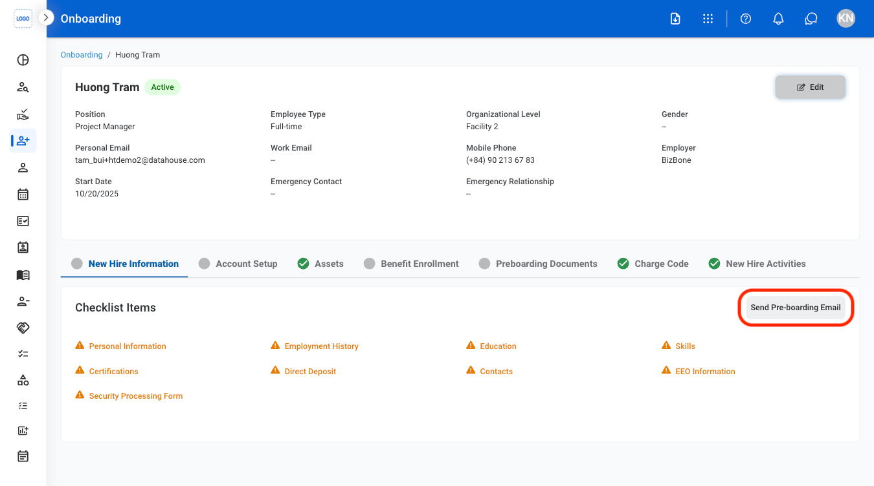The height and width of the screenshot is (486, 874).
Task: Click the Edit button
Action: pyautogui.click(x=811, y=87)
